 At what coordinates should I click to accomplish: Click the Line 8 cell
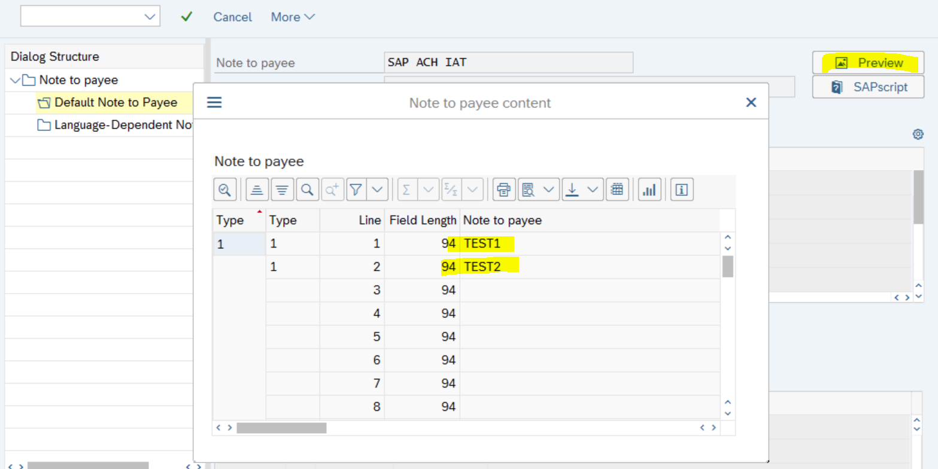(x=352, y=407)
